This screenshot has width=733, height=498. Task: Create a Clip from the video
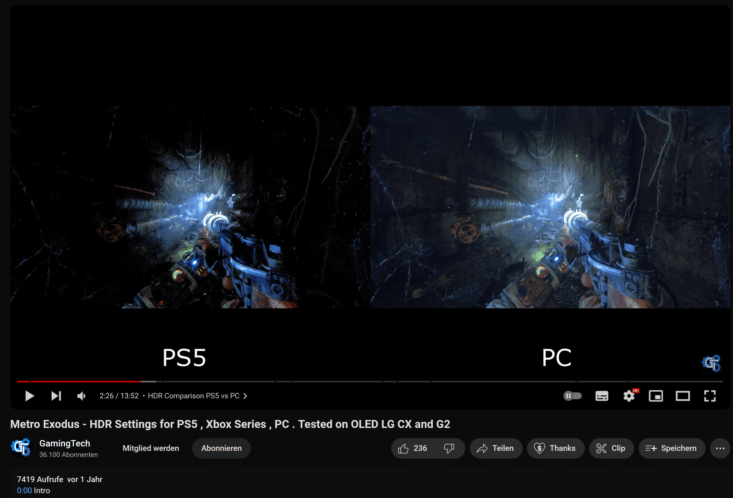[611, 448]
